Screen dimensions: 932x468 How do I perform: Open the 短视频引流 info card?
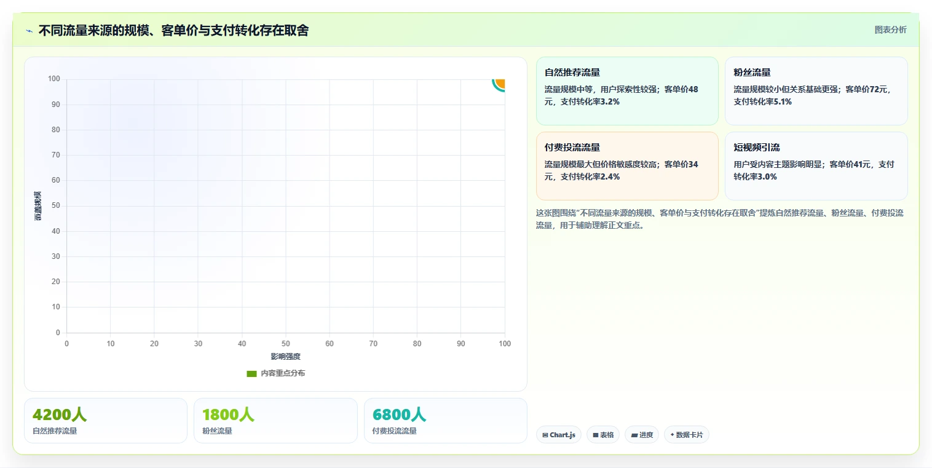[x=816, y=166]
